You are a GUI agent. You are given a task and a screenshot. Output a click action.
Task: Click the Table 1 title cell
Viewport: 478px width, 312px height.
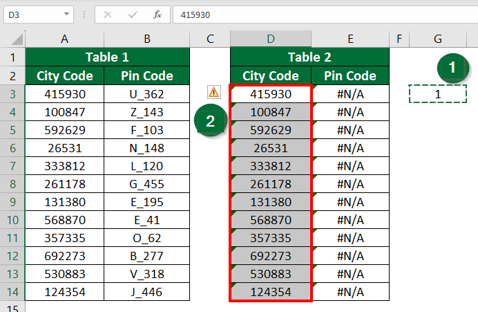(x=107, y=57)
